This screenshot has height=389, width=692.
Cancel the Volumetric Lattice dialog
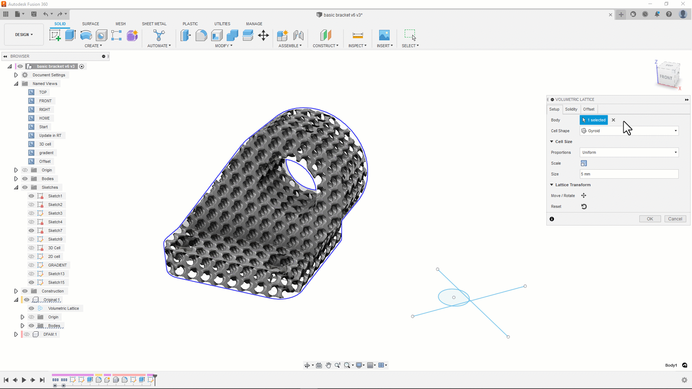tap(675, 219)
